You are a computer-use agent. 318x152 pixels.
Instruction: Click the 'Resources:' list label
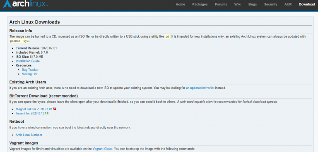coord(24,65)
